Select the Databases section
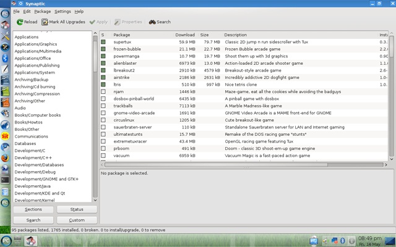The image size is (396, 247). (25, 143)
